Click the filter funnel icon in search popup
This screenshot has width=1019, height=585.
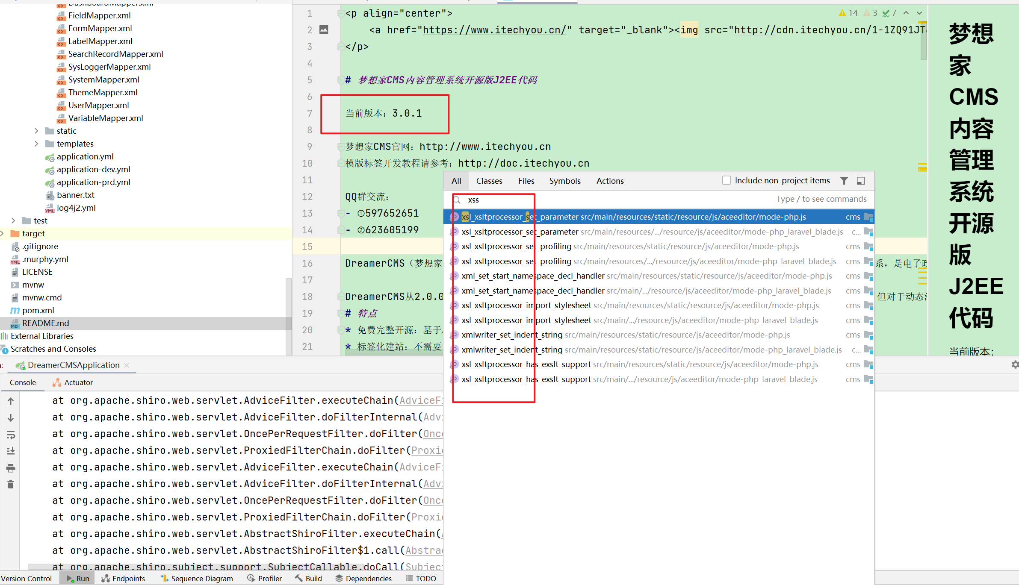point(844,181)
